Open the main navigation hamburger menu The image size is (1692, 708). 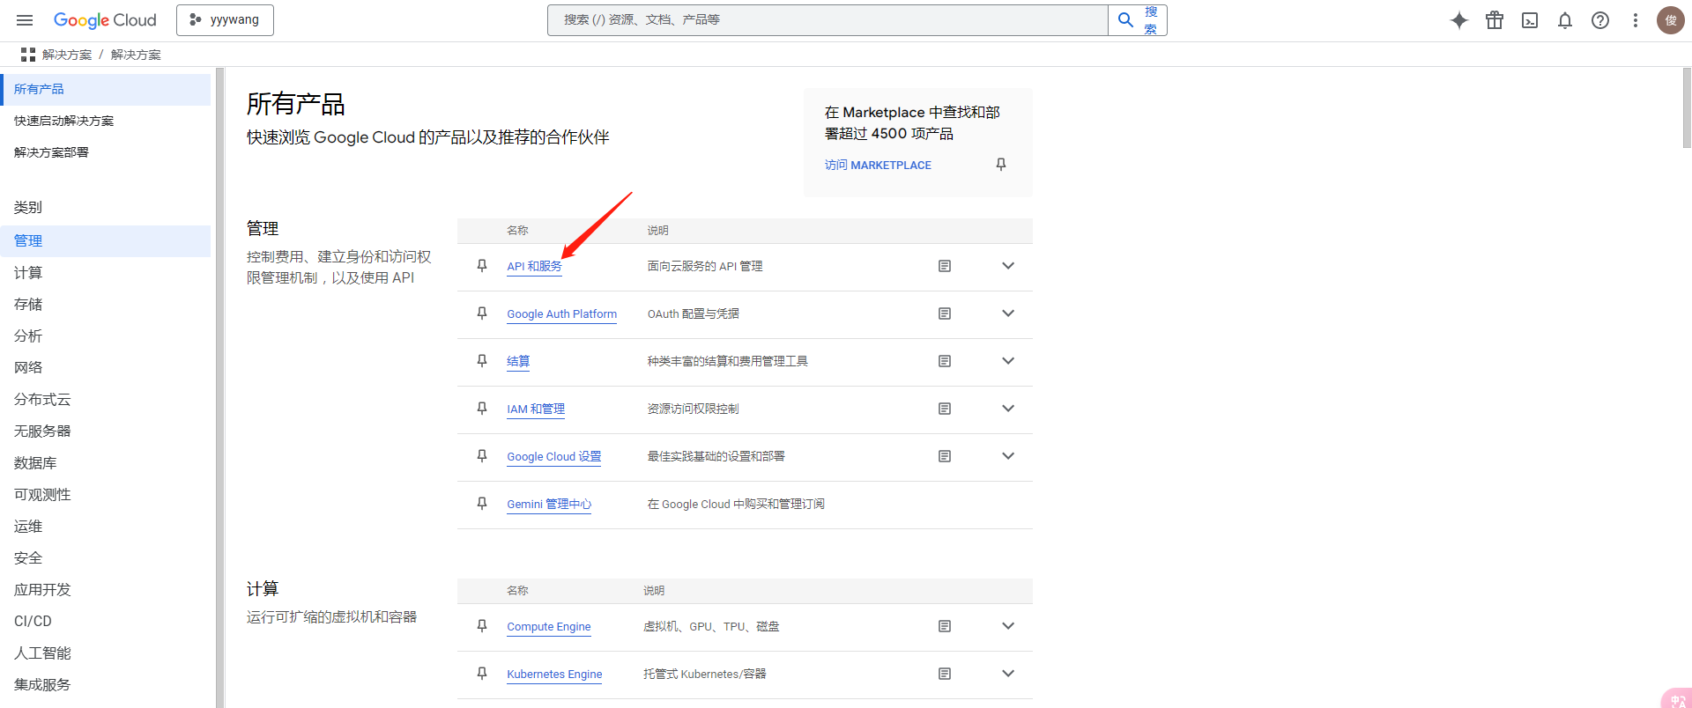click(x=25, y=20)
